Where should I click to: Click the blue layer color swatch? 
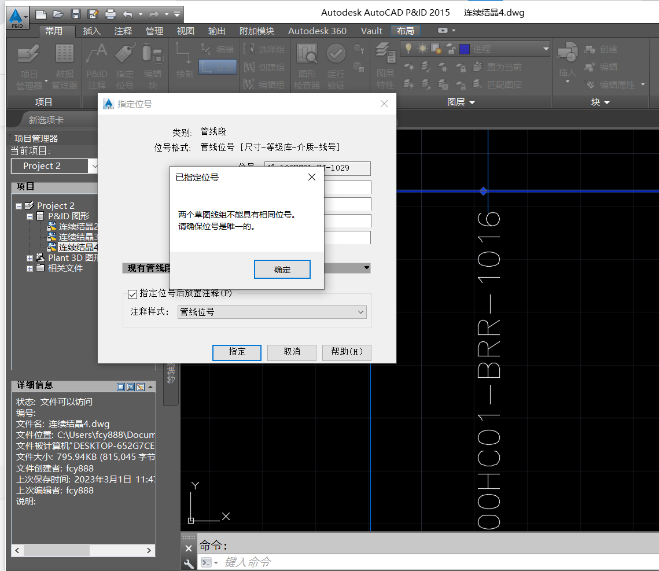pyautogui.click(x=464, y=49)
